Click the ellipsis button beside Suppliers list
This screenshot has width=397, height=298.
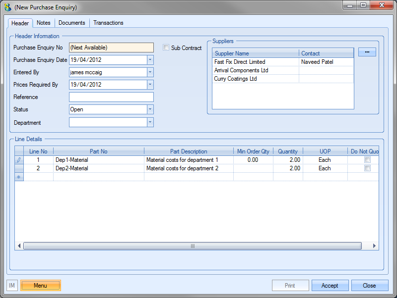pos(367,52)
